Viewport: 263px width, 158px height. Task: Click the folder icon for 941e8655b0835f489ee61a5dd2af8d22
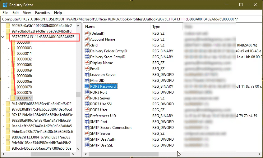[8, 104]
